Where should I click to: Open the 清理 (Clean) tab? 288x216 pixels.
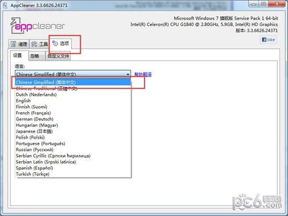click(18, 44)
